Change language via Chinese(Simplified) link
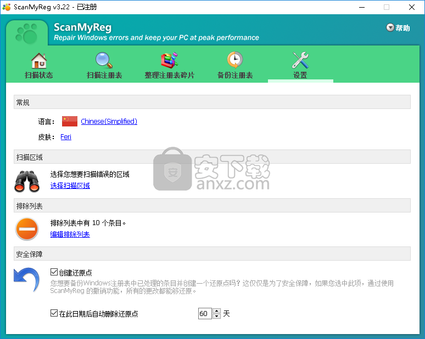 tap(109, 122)
